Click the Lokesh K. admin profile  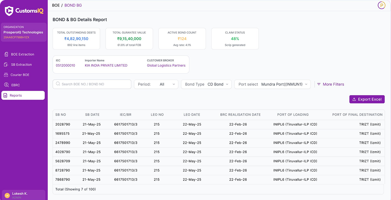click(23, 195)
